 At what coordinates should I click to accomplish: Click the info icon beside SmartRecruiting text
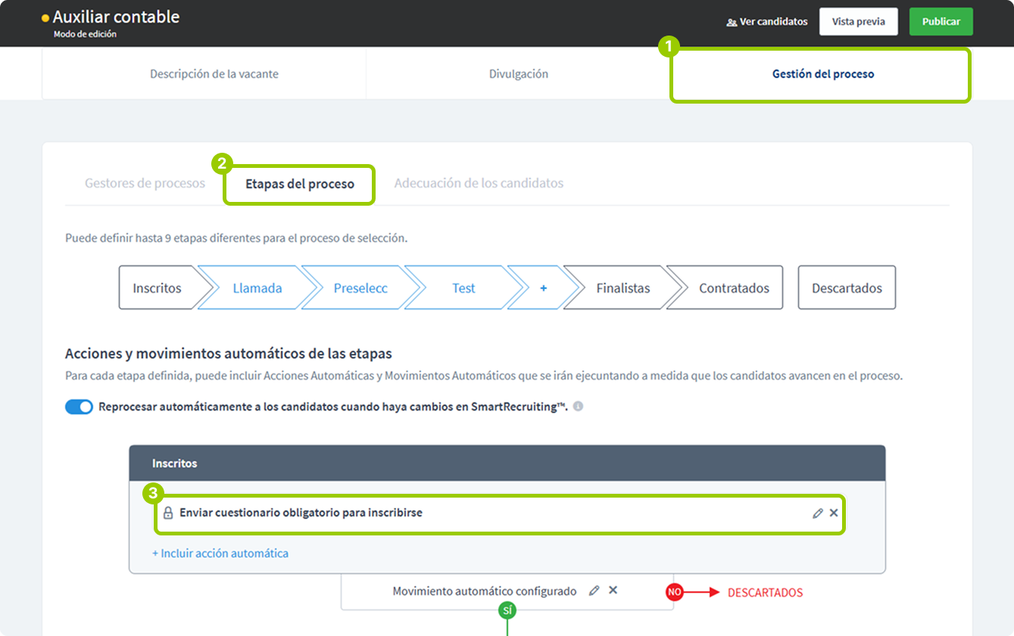point(578,407)
